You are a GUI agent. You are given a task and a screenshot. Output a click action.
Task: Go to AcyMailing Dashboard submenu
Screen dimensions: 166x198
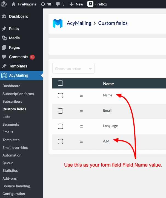point(12,86)
